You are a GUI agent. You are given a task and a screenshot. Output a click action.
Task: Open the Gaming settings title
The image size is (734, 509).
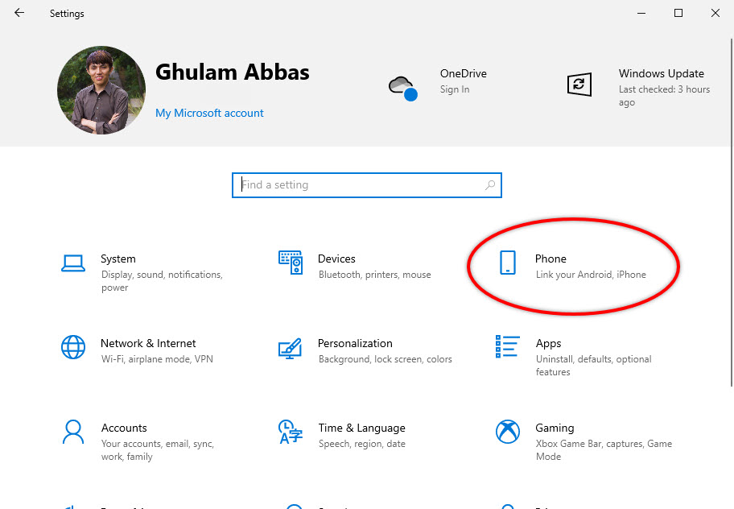[555, 428]
